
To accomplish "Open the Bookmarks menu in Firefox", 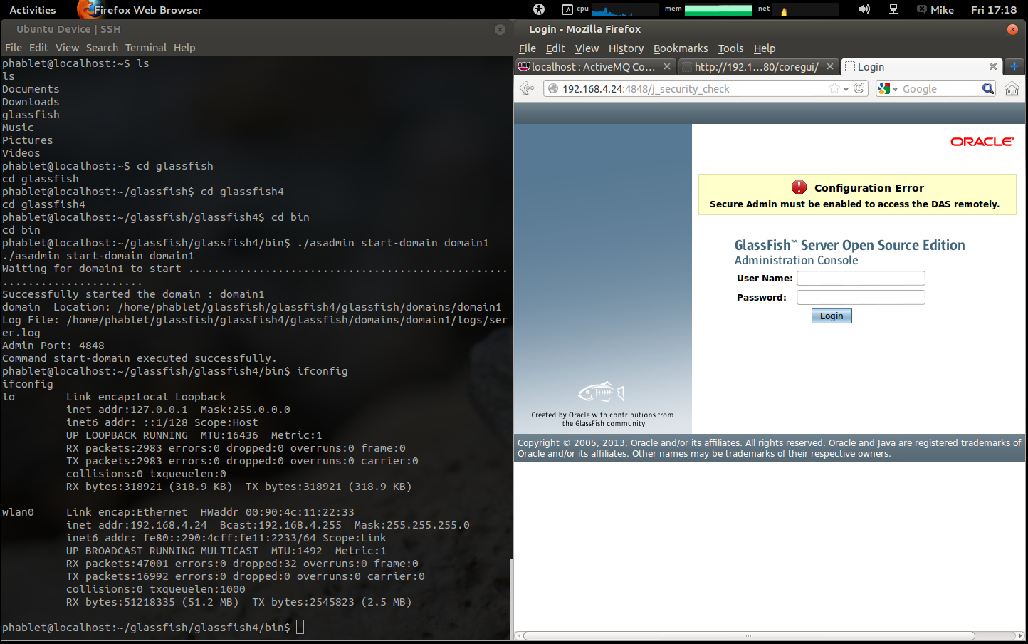I will click(x=681, y=48).
